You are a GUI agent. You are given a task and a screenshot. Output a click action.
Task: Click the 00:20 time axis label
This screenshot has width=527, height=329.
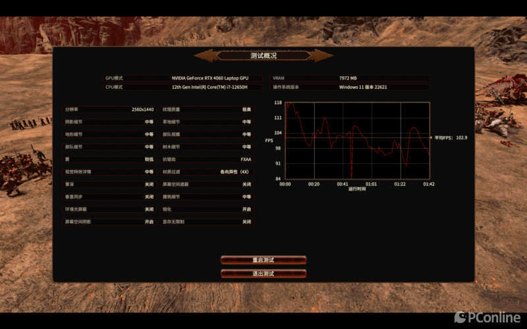click(x=314, y=184)
